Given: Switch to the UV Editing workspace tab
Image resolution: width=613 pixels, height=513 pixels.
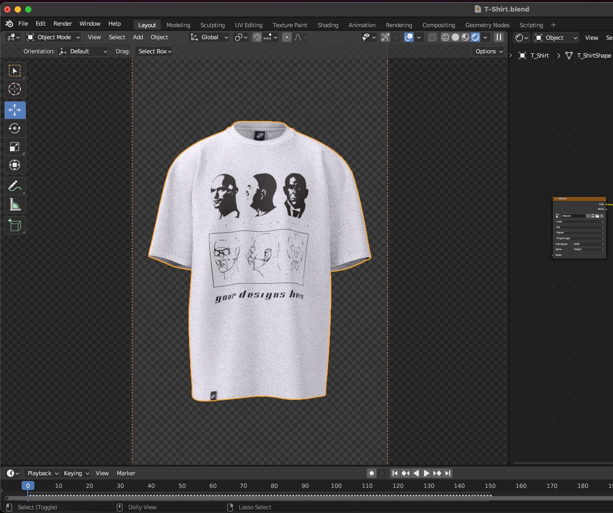Looking at the screenshot, I should [248, 25].
